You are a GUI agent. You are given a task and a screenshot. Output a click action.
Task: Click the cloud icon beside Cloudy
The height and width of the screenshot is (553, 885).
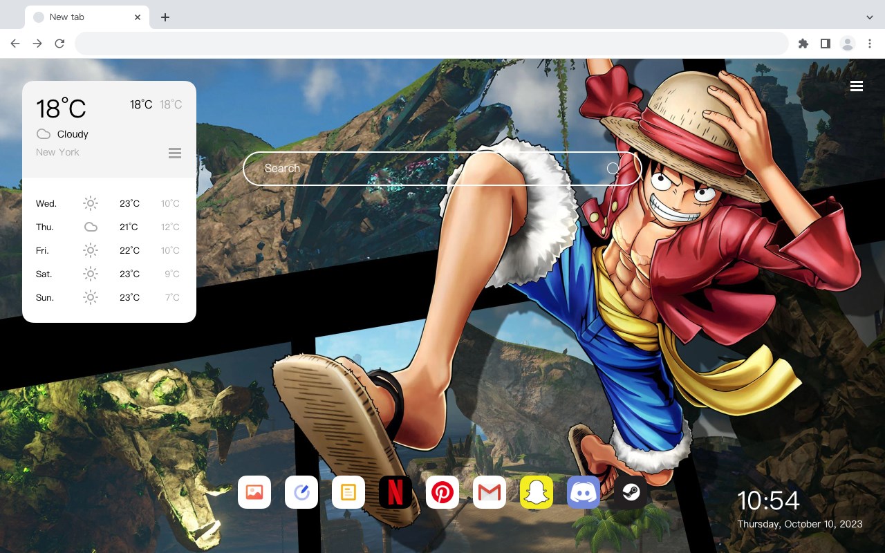(x=44, y=134)
